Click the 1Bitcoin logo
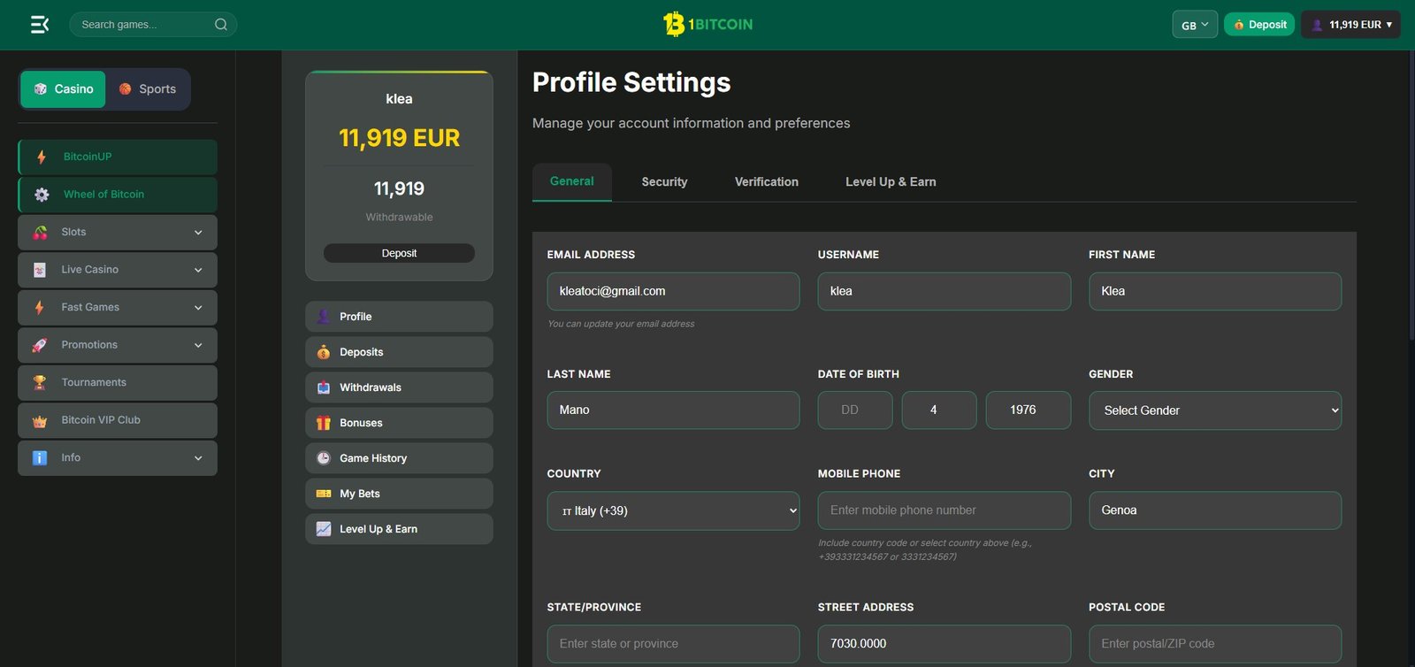This screenshot has width=1415, height=667. point(707,24)
